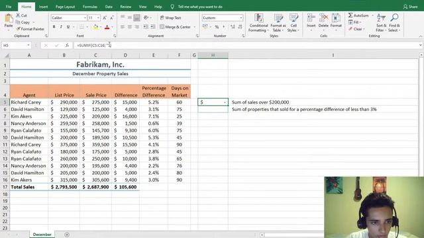Click Decrease Decimal icon
Screen dimensions: 424x238
click(x=240, y=26)
